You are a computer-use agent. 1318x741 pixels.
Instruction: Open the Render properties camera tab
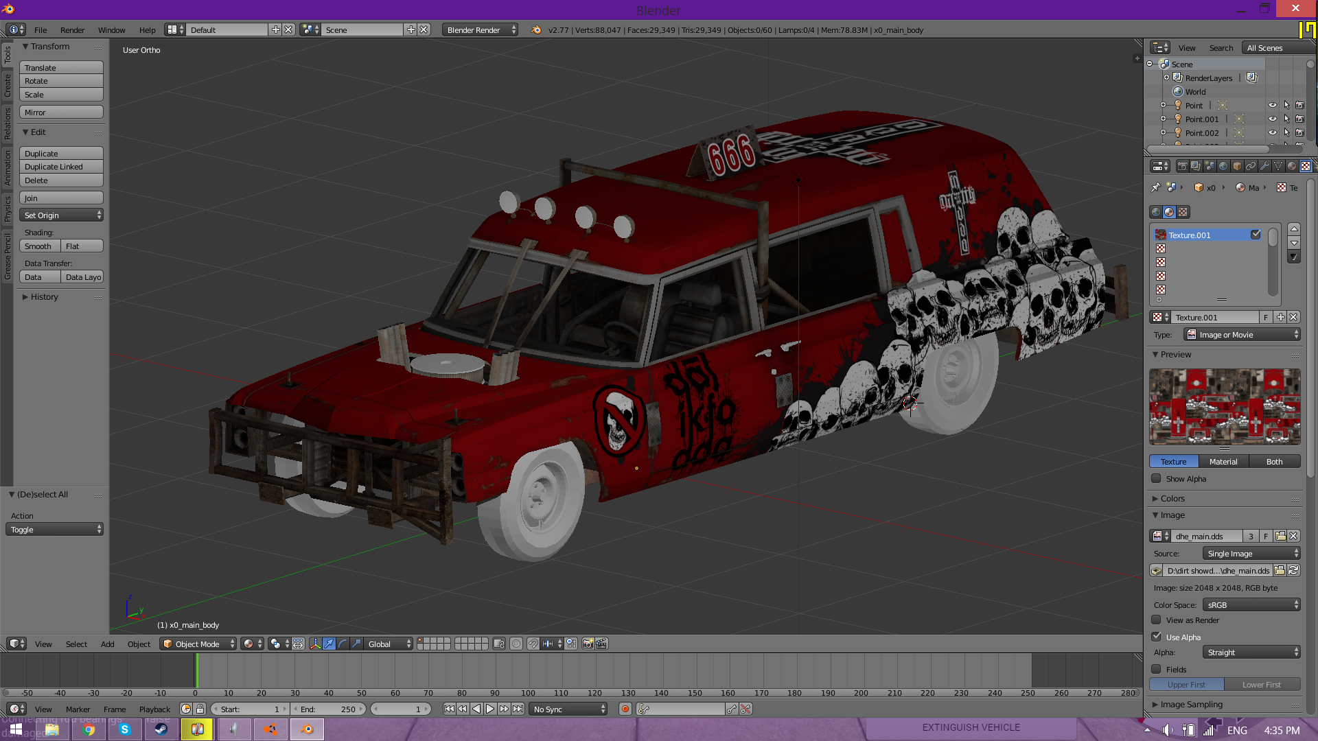pyautogui.click(x=1182, y=166)
